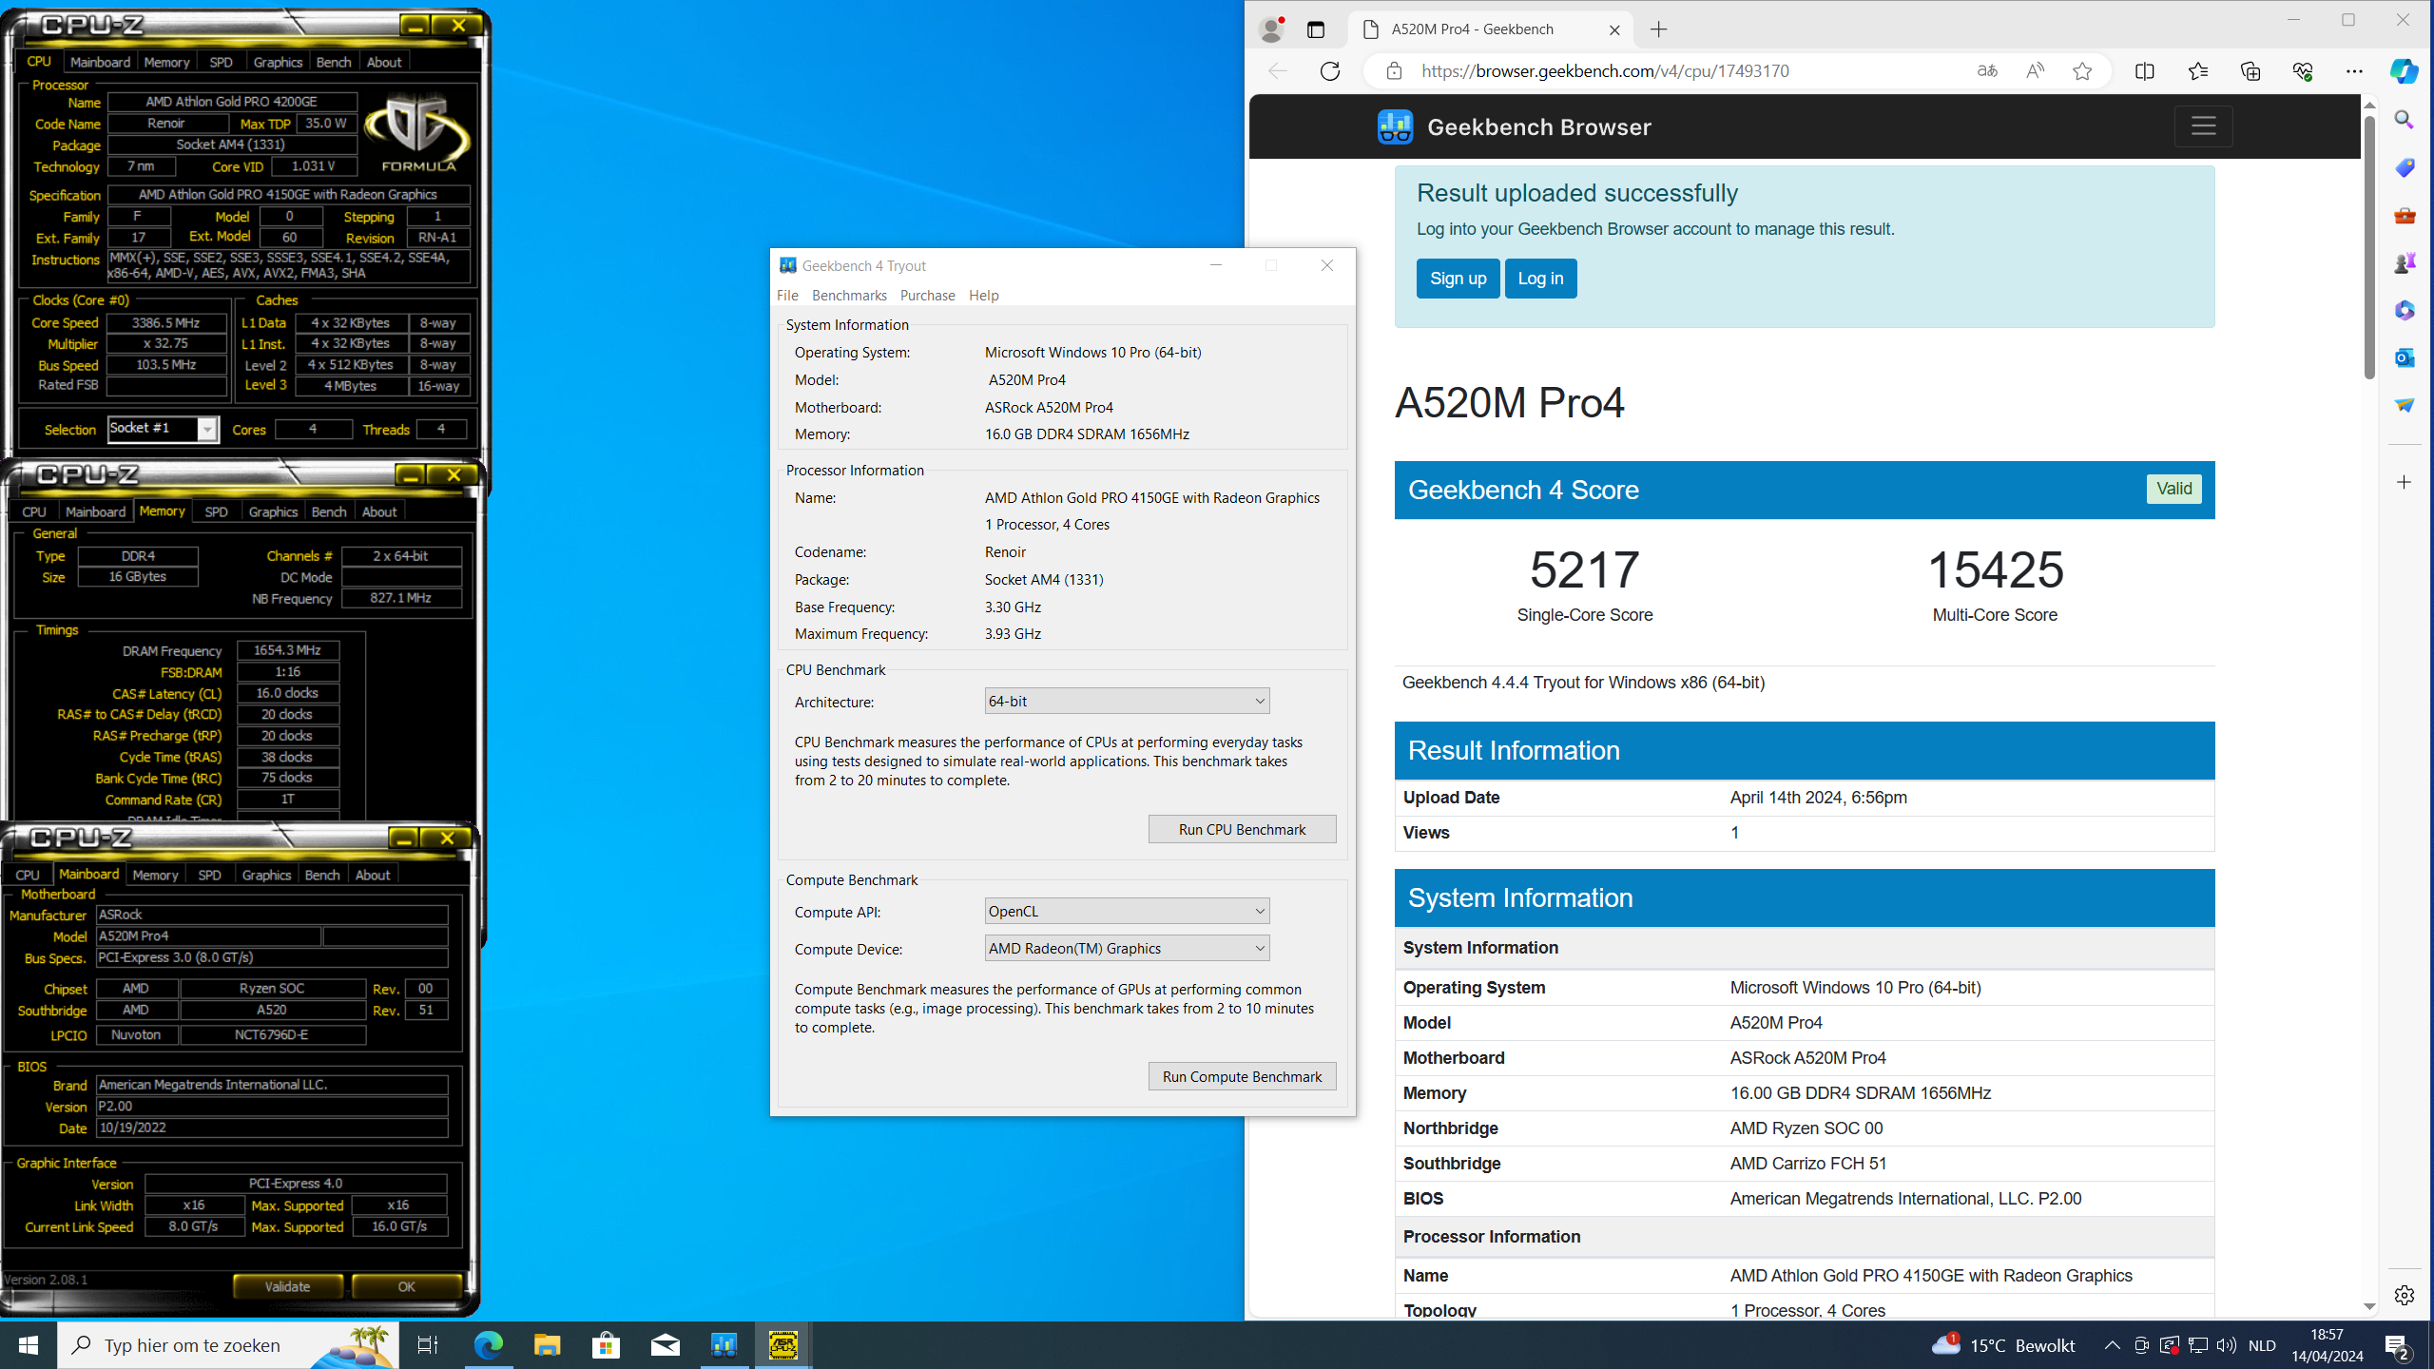
Task: Open the Edge sidebar search
Action: click(2405, 120)
